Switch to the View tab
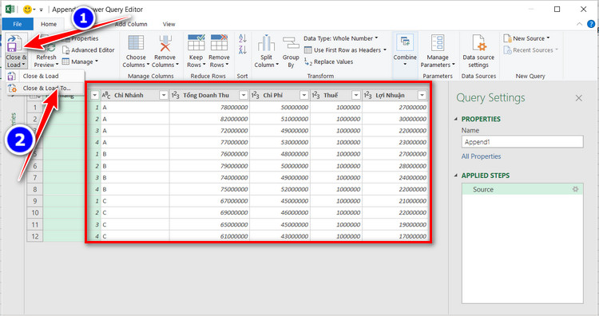The height and width of the screenshot is (316, 599). pos(169,24)
